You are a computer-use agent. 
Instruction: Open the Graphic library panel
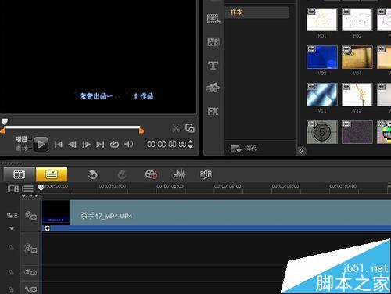[213, 88]
